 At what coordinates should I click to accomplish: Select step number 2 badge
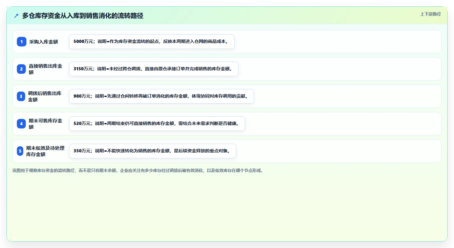(x=21, y=69)
